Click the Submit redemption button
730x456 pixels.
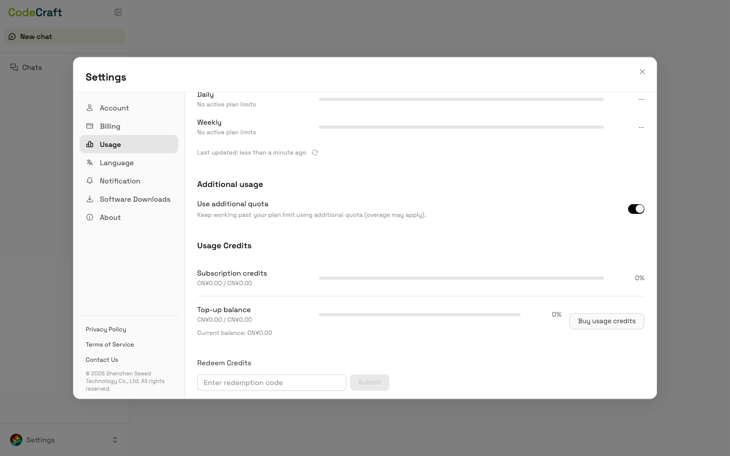pos(370,383)
